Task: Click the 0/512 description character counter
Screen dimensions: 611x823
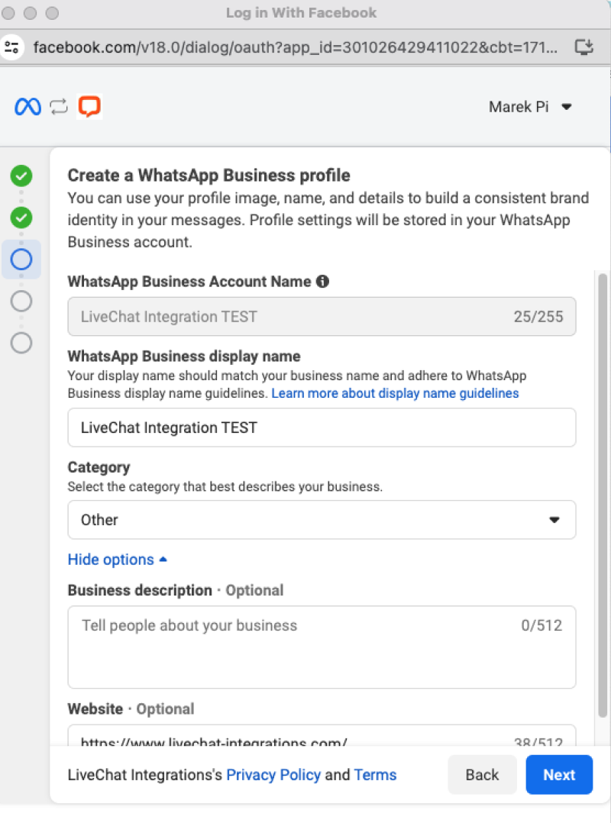Action: [541, 625]
